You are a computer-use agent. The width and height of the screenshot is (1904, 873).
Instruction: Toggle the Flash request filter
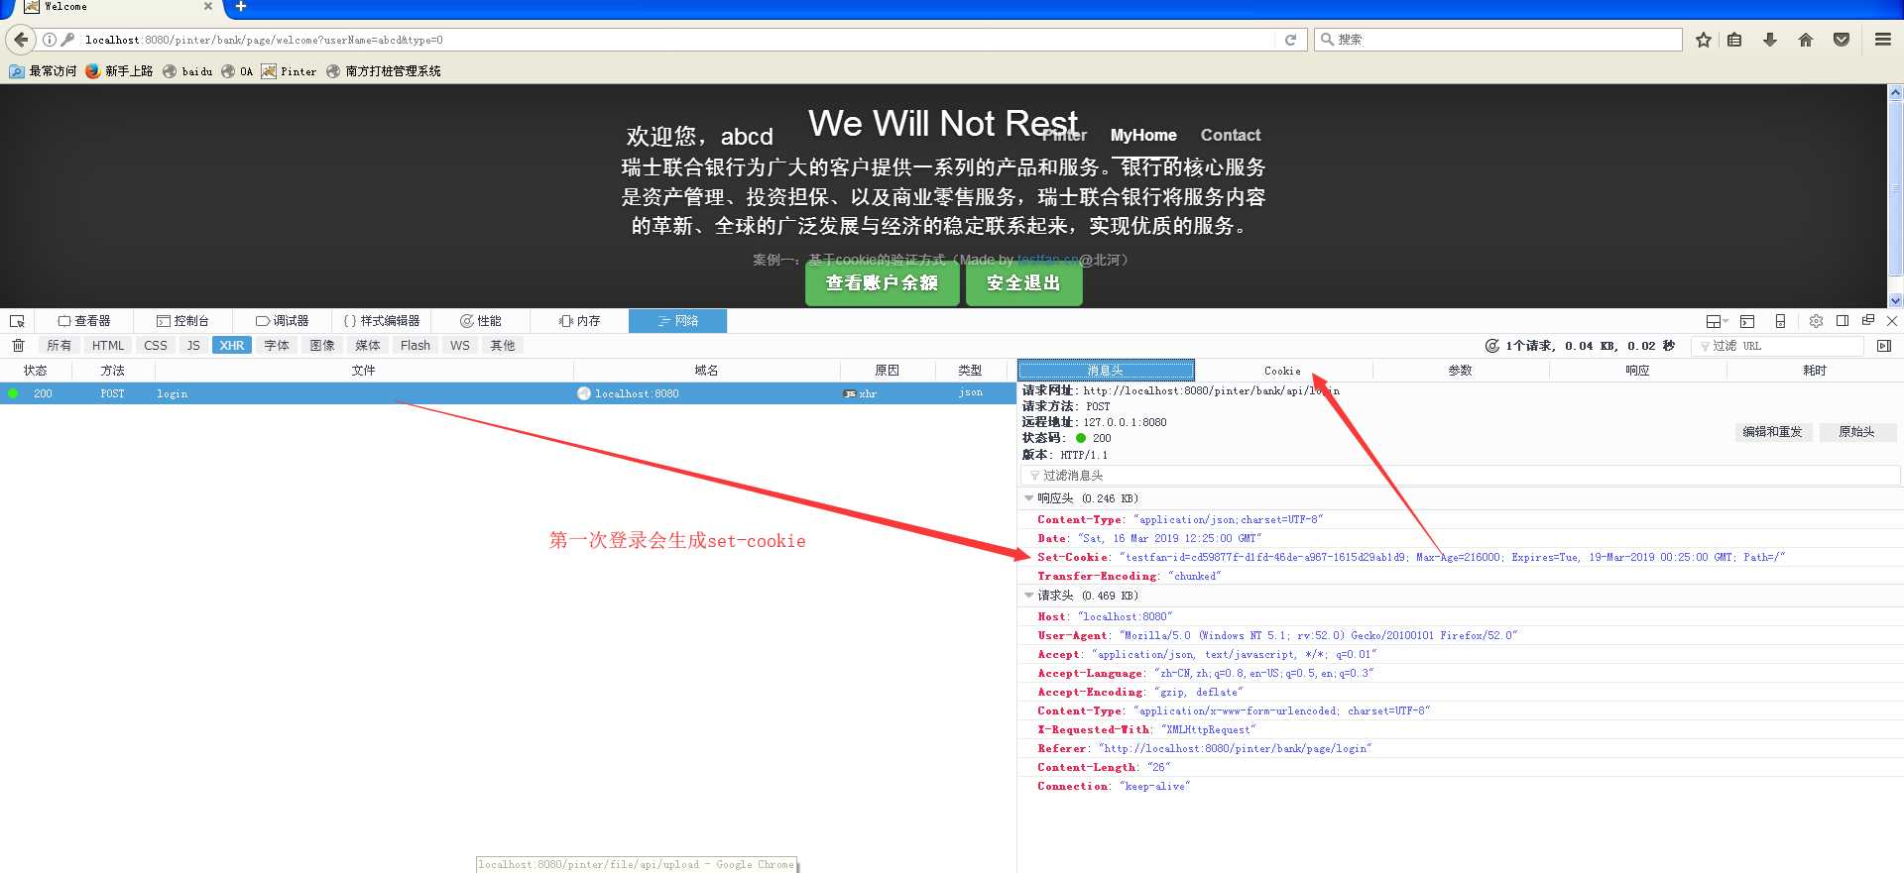point(416,346)
